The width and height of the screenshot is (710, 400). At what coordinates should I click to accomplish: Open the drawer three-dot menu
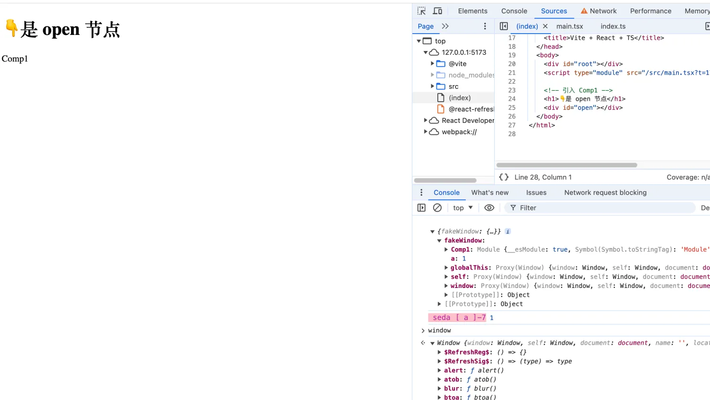point(421,192)
